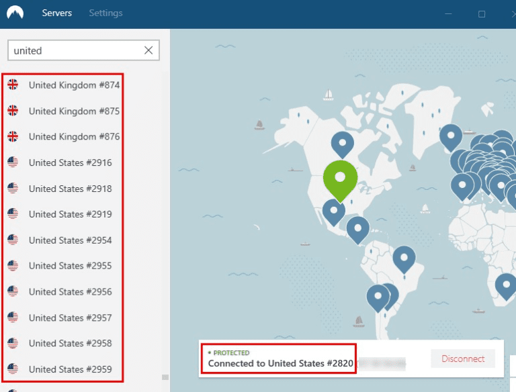Select United States #2954 from list
516x392 pixels.
pyautogui.click(x=70, y=240)
